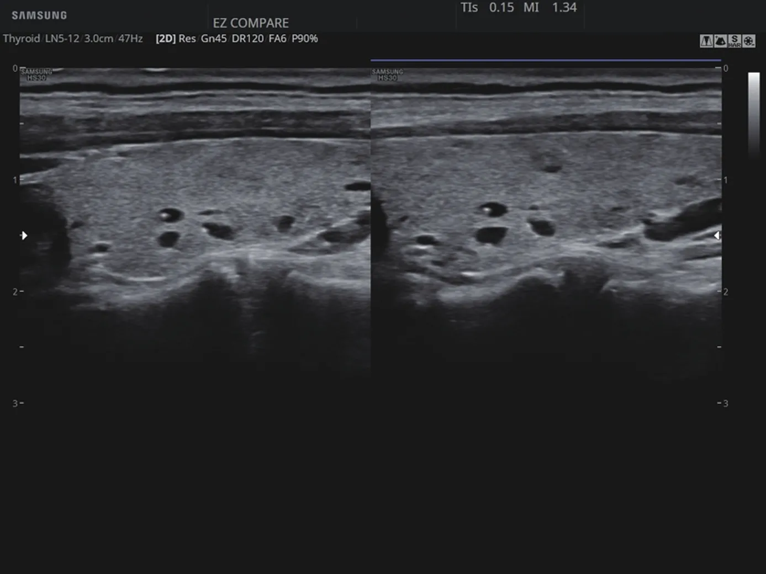Image resolution: width=766 pixels, height=574 pixels.
Task: Click the S-HAR harmonic icon
Action: tap(735, 41)
